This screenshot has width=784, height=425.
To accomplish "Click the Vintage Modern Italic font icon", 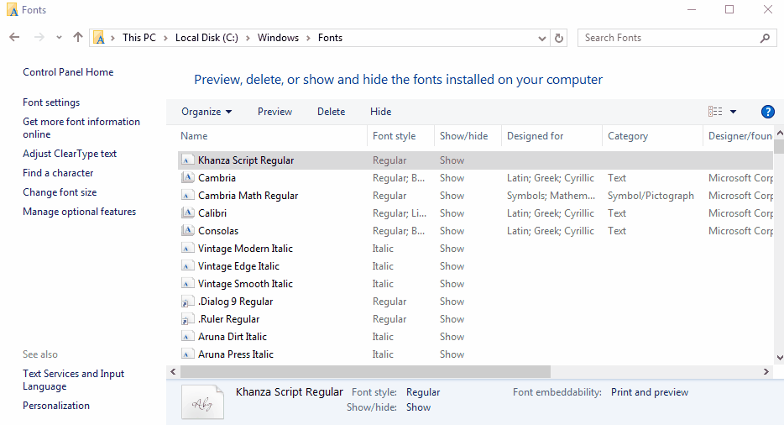I will 187,249.
